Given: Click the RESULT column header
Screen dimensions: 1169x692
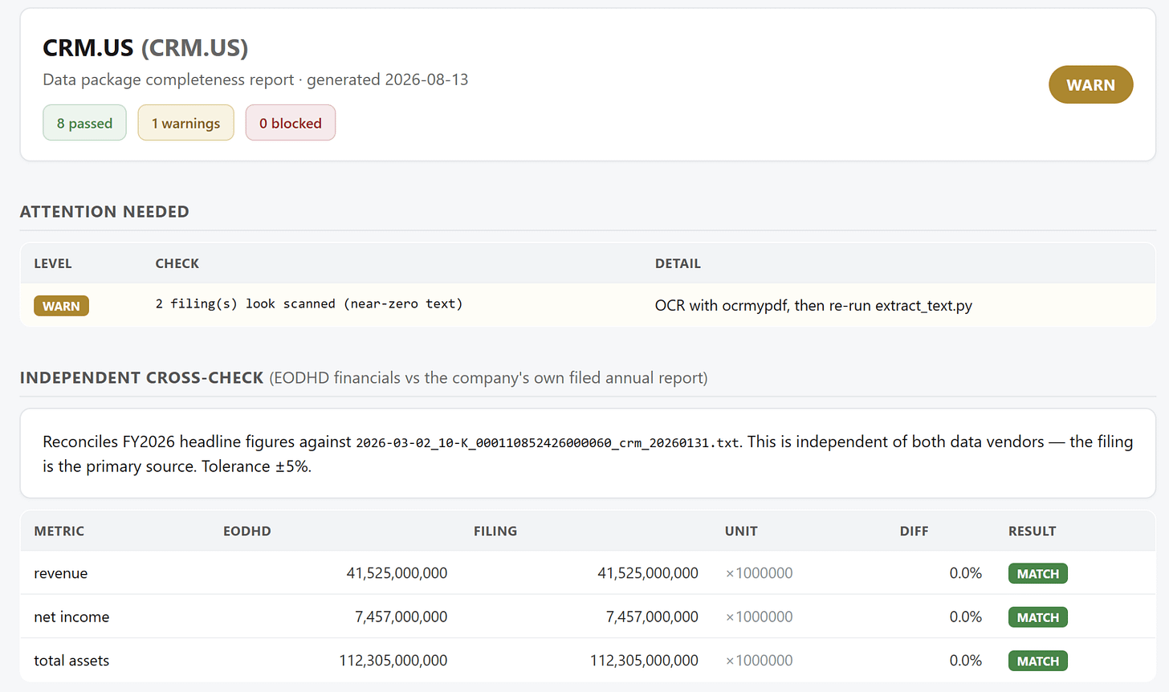Looking at the screenshot, I should pos(1032,531).
